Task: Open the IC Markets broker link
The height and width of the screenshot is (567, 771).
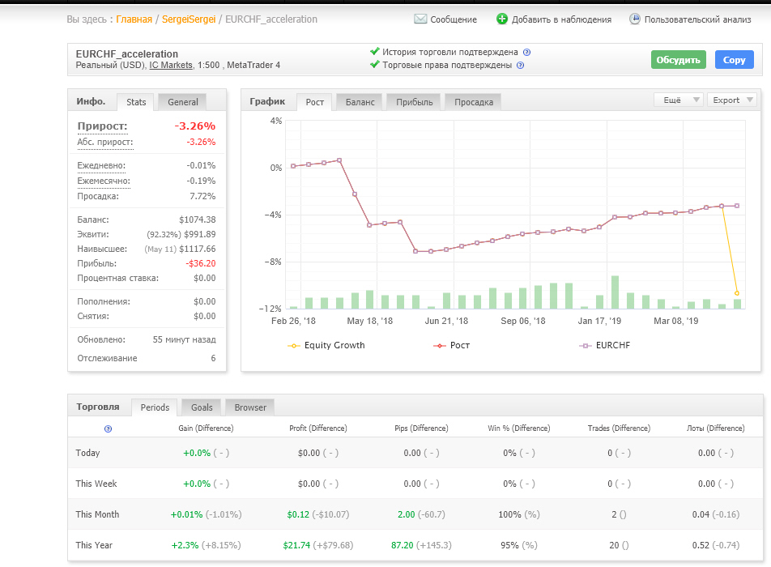Action: pos(171,65)
